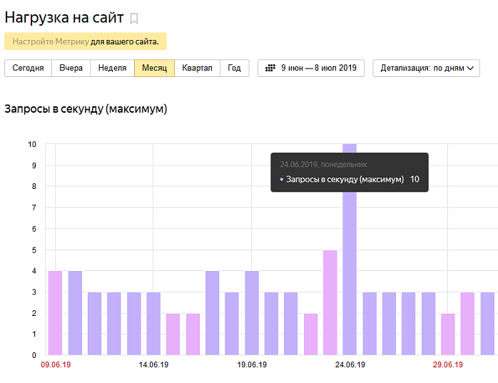
Task: Switch to the Неделя period
Action: tap(113, 68)
